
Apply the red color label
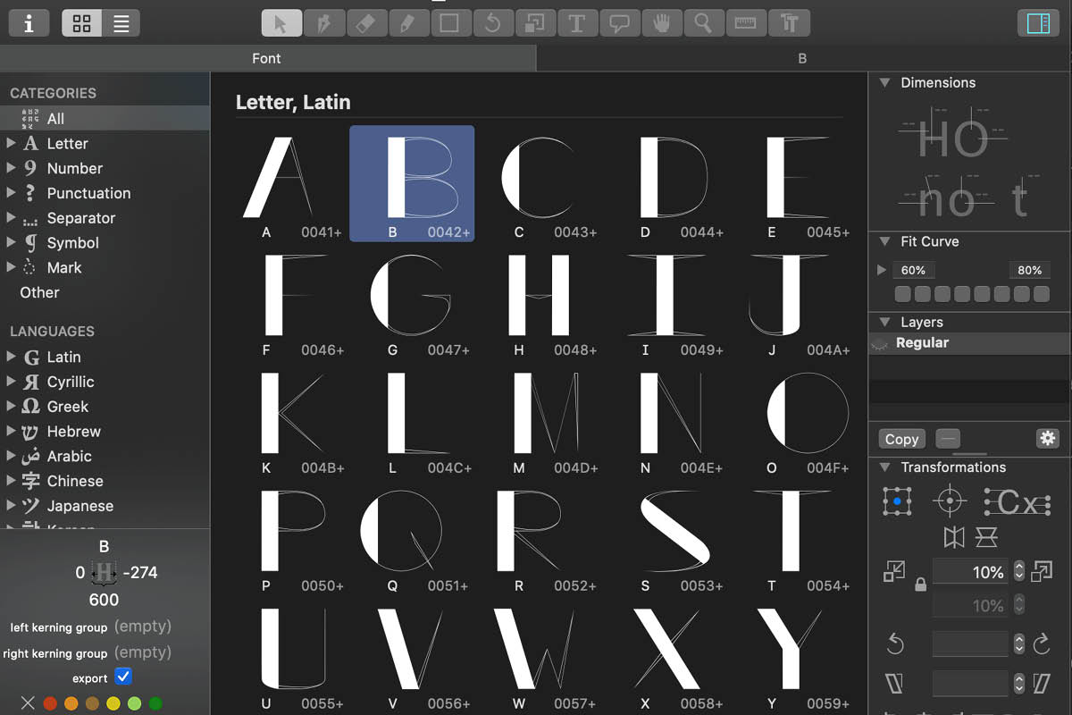coord(50,704)
